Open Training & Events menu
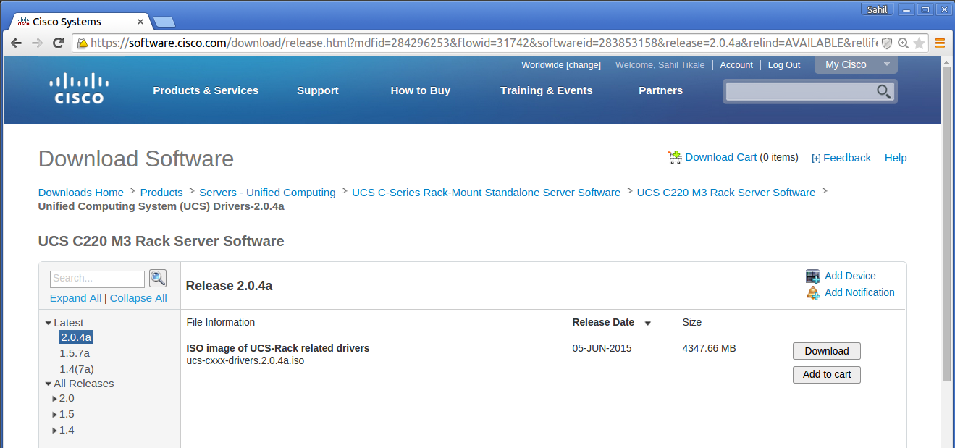Image resolution: width=955 pixels, height=448 pixels. point(547,90)
